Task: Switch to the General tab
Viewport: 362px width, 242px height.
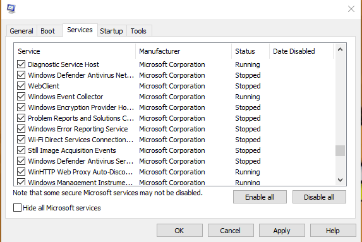Action: (21, 31)
